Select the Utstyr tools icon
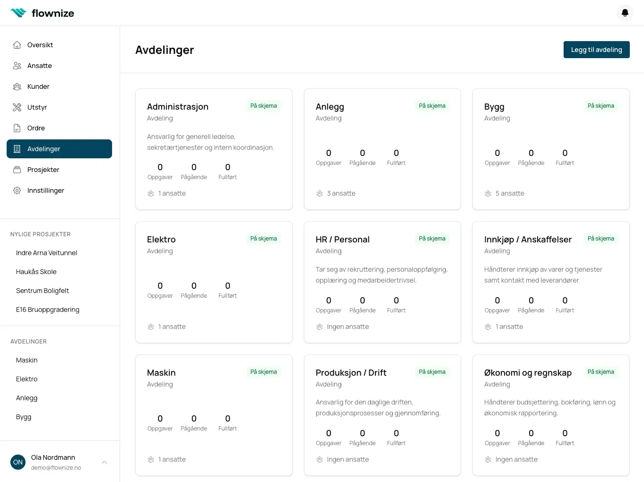This screenshot has height=482, width=644. (x=17, y=107)
